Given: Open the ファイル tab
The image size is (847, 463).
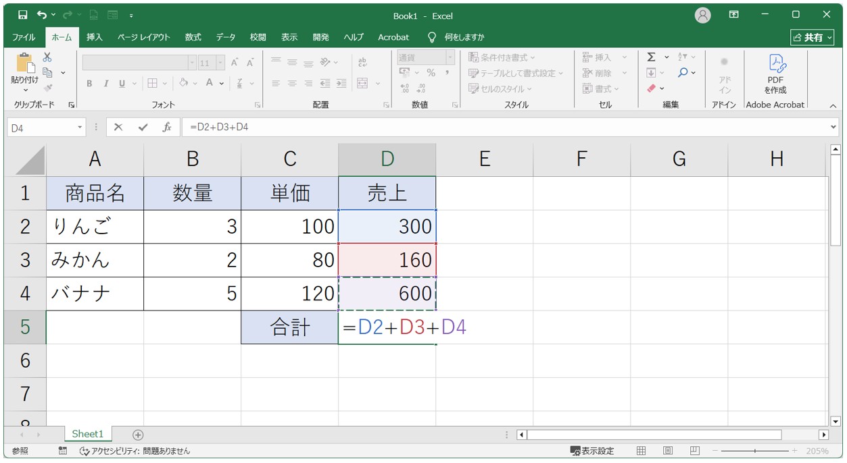Looking at the screenshot, I should click(24, 37).
